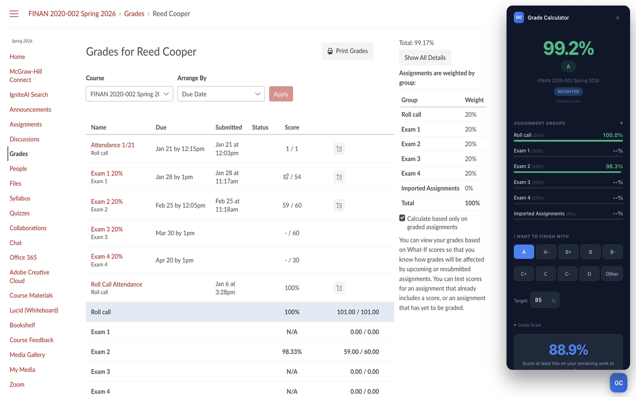Open Home in course navigation
Image resolution: width=636 pixels, height=397 pixels.
pos(17,57)
